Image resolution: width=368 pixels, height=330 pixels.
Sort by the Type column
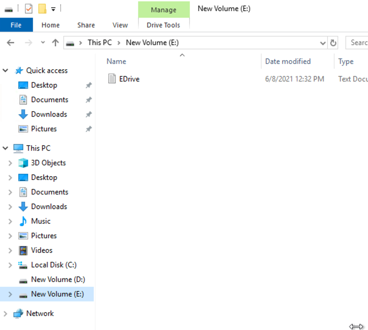coord(345,61)
